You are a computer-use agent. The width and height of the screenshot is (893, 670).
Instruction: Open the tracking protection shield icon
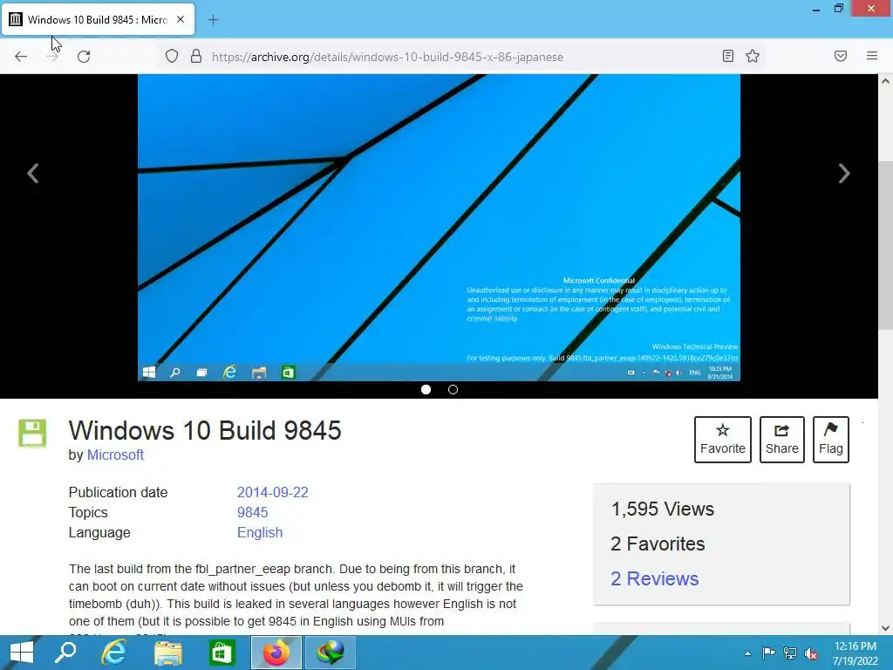tap(172, 57)
